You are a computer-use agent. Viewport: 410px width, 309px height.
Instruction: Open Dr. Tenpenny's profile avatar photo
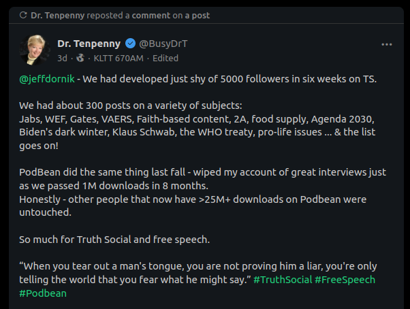point(35,50)
